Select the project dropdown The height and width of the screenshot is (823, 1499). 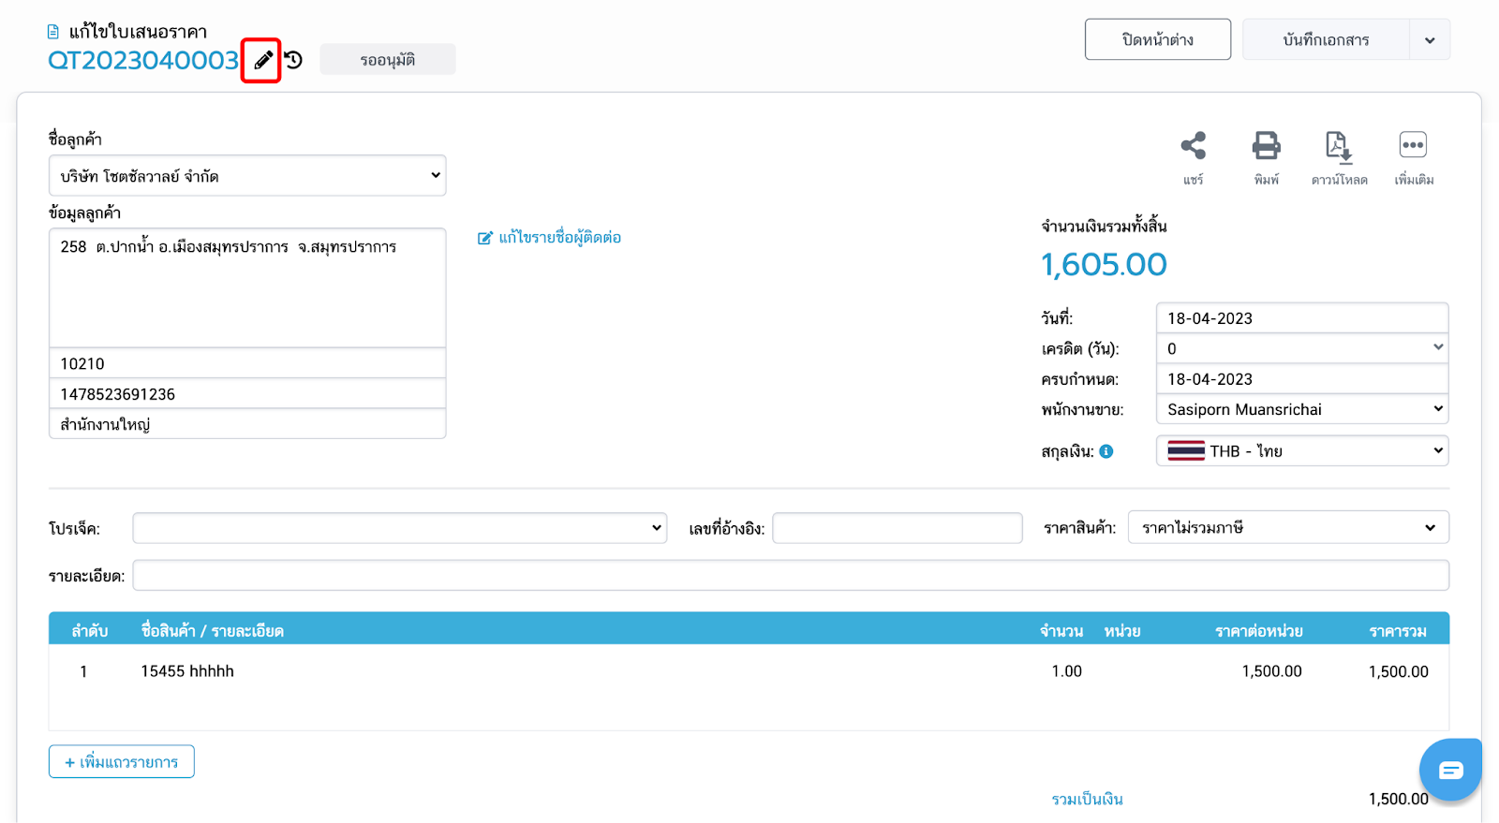pyautogui.click(x=399, y=528)
